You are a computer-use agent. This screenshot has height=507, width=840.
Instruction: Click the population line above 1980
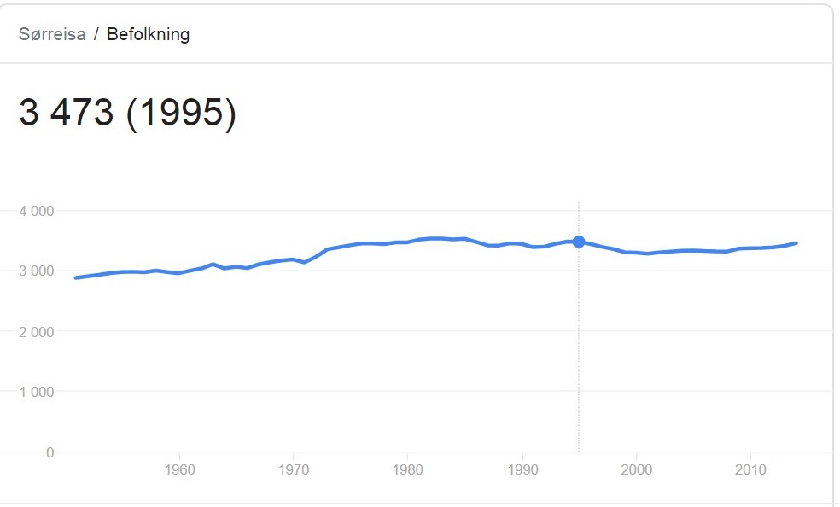[408, 242]
